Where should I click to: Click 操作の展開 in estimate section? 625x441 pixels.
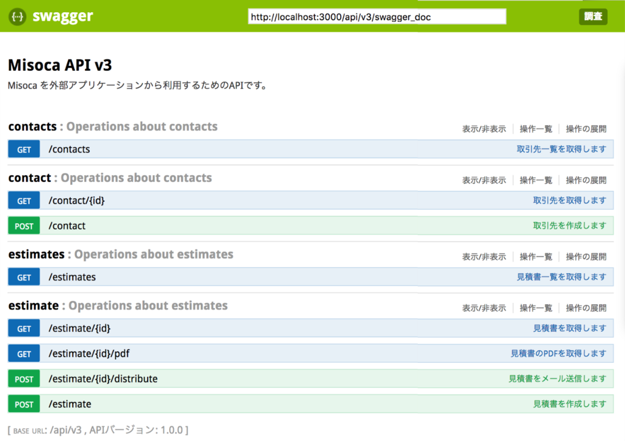coord(586,308)
